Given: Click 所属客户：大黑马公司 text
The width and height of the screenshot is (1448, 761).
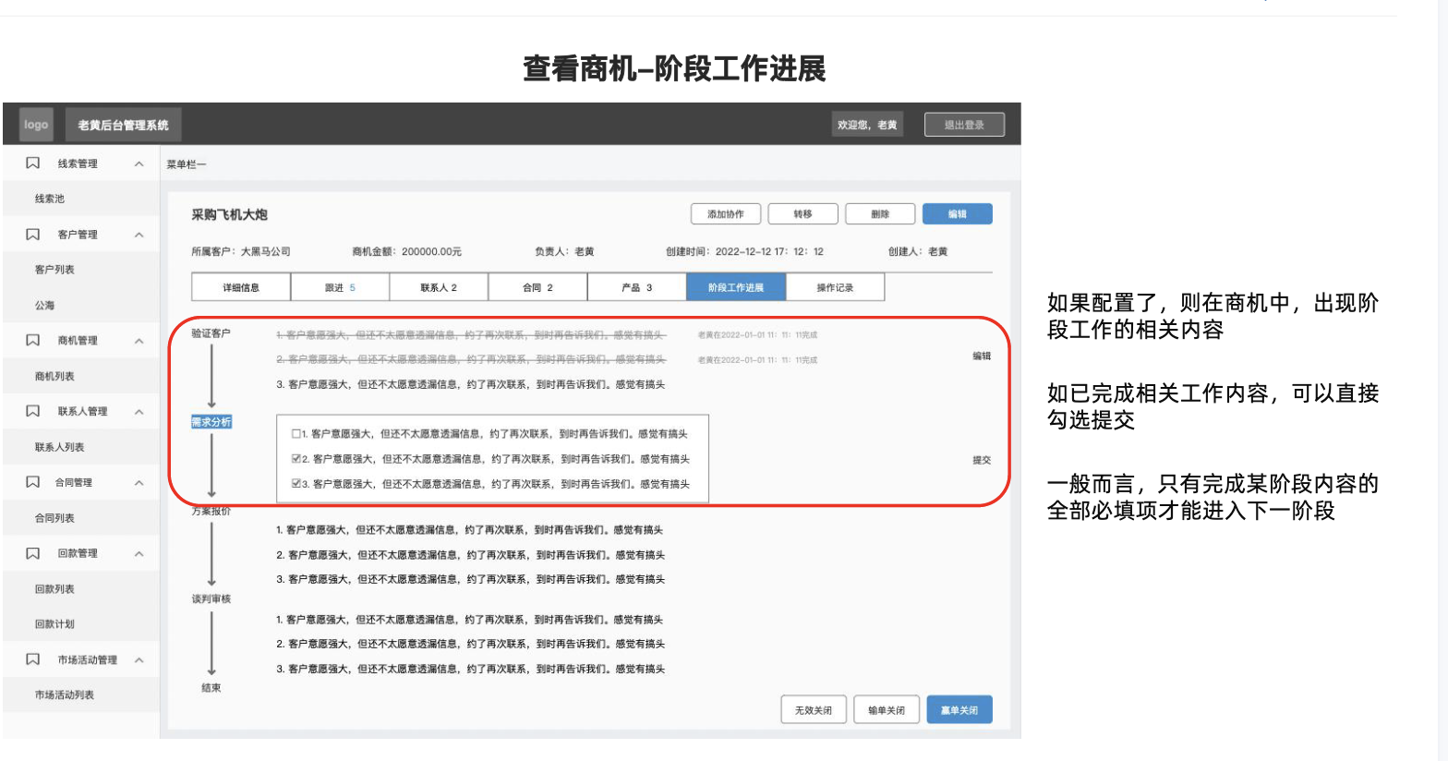Looking at the screenshot, I should [x=241, y=251].
